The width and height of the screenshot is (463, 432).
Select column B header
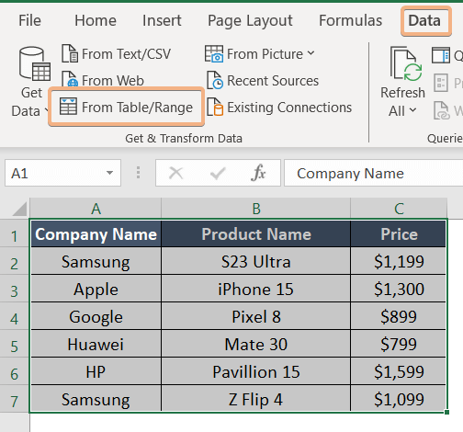point(256,209)
